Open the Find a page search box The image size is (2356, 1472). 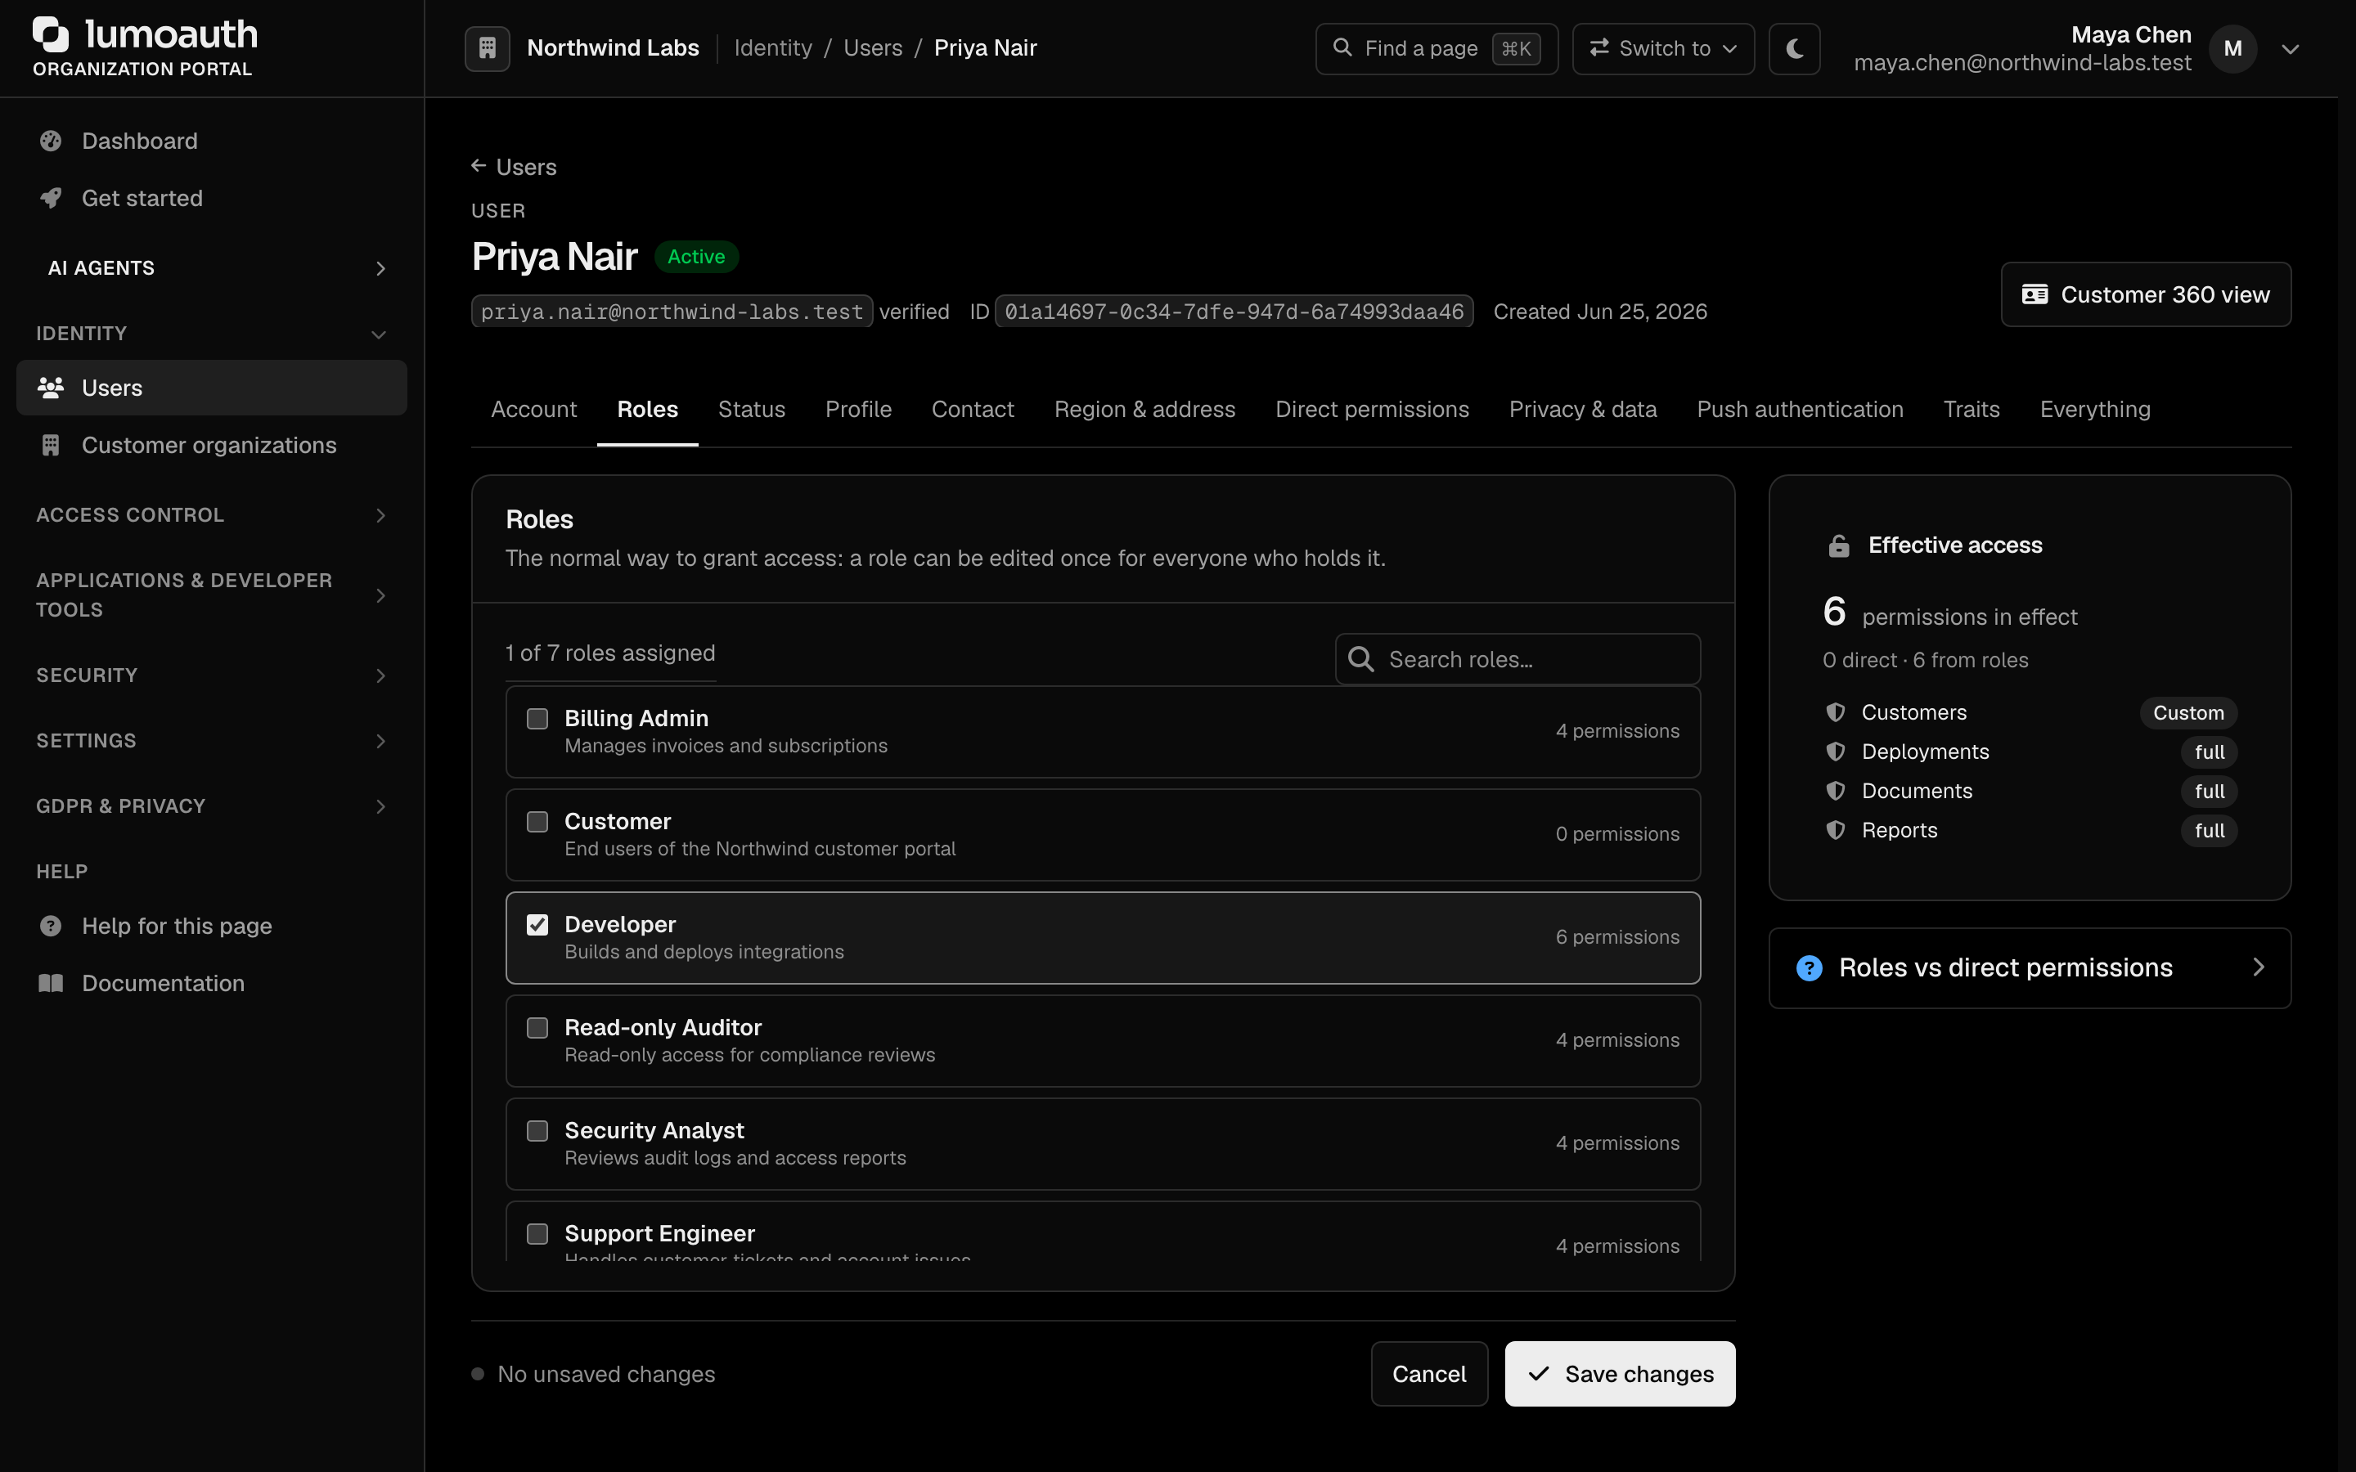tap(1436, 49)
